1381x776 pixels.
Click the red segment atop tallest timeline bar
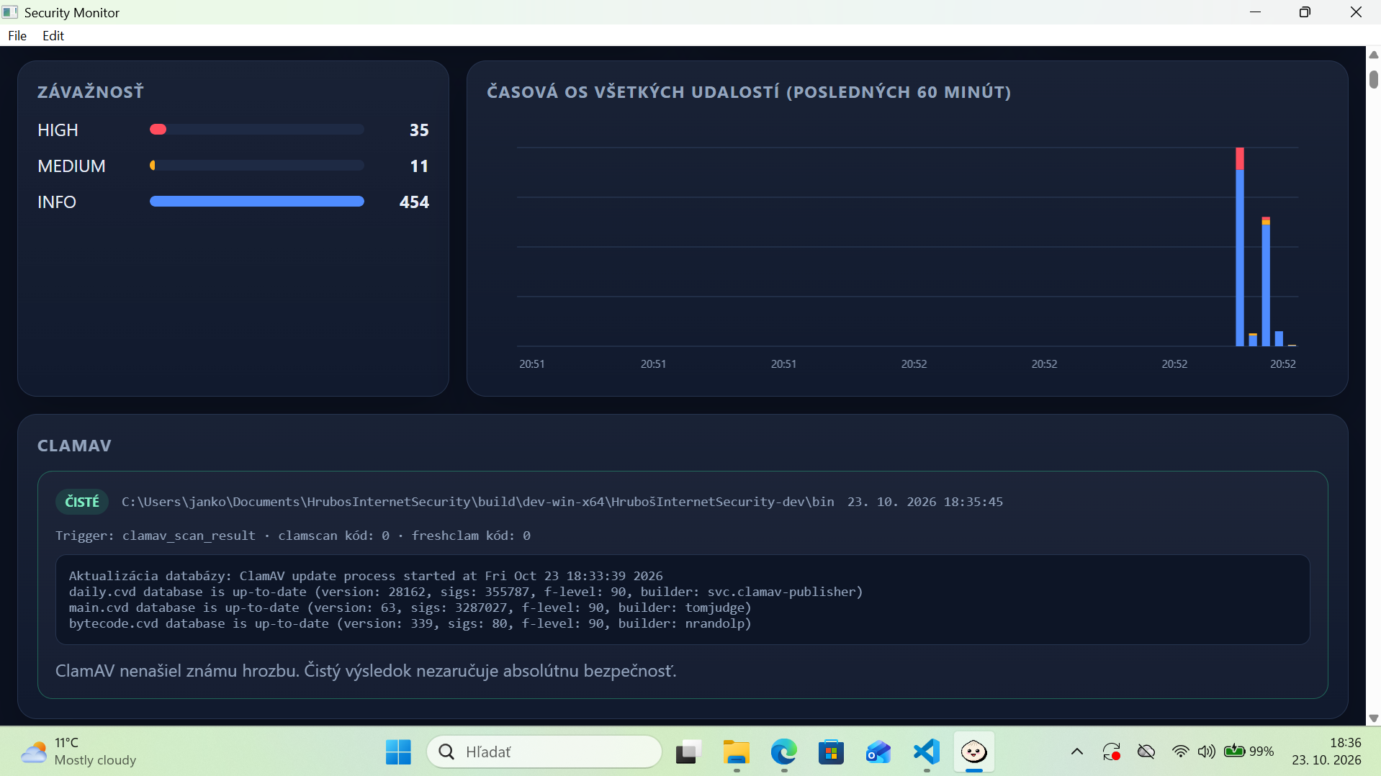click(x=1240, y=159)
